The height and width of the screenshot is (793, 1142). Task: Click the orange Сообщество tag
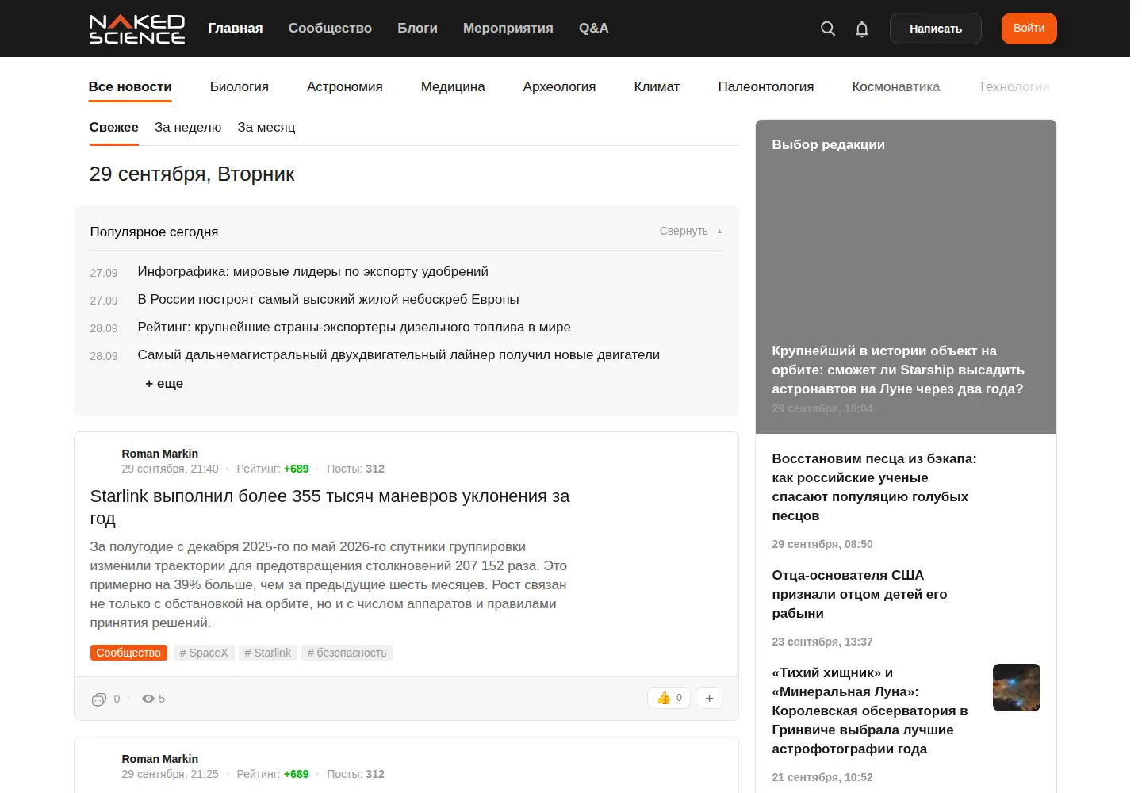[x=128, y=653]
